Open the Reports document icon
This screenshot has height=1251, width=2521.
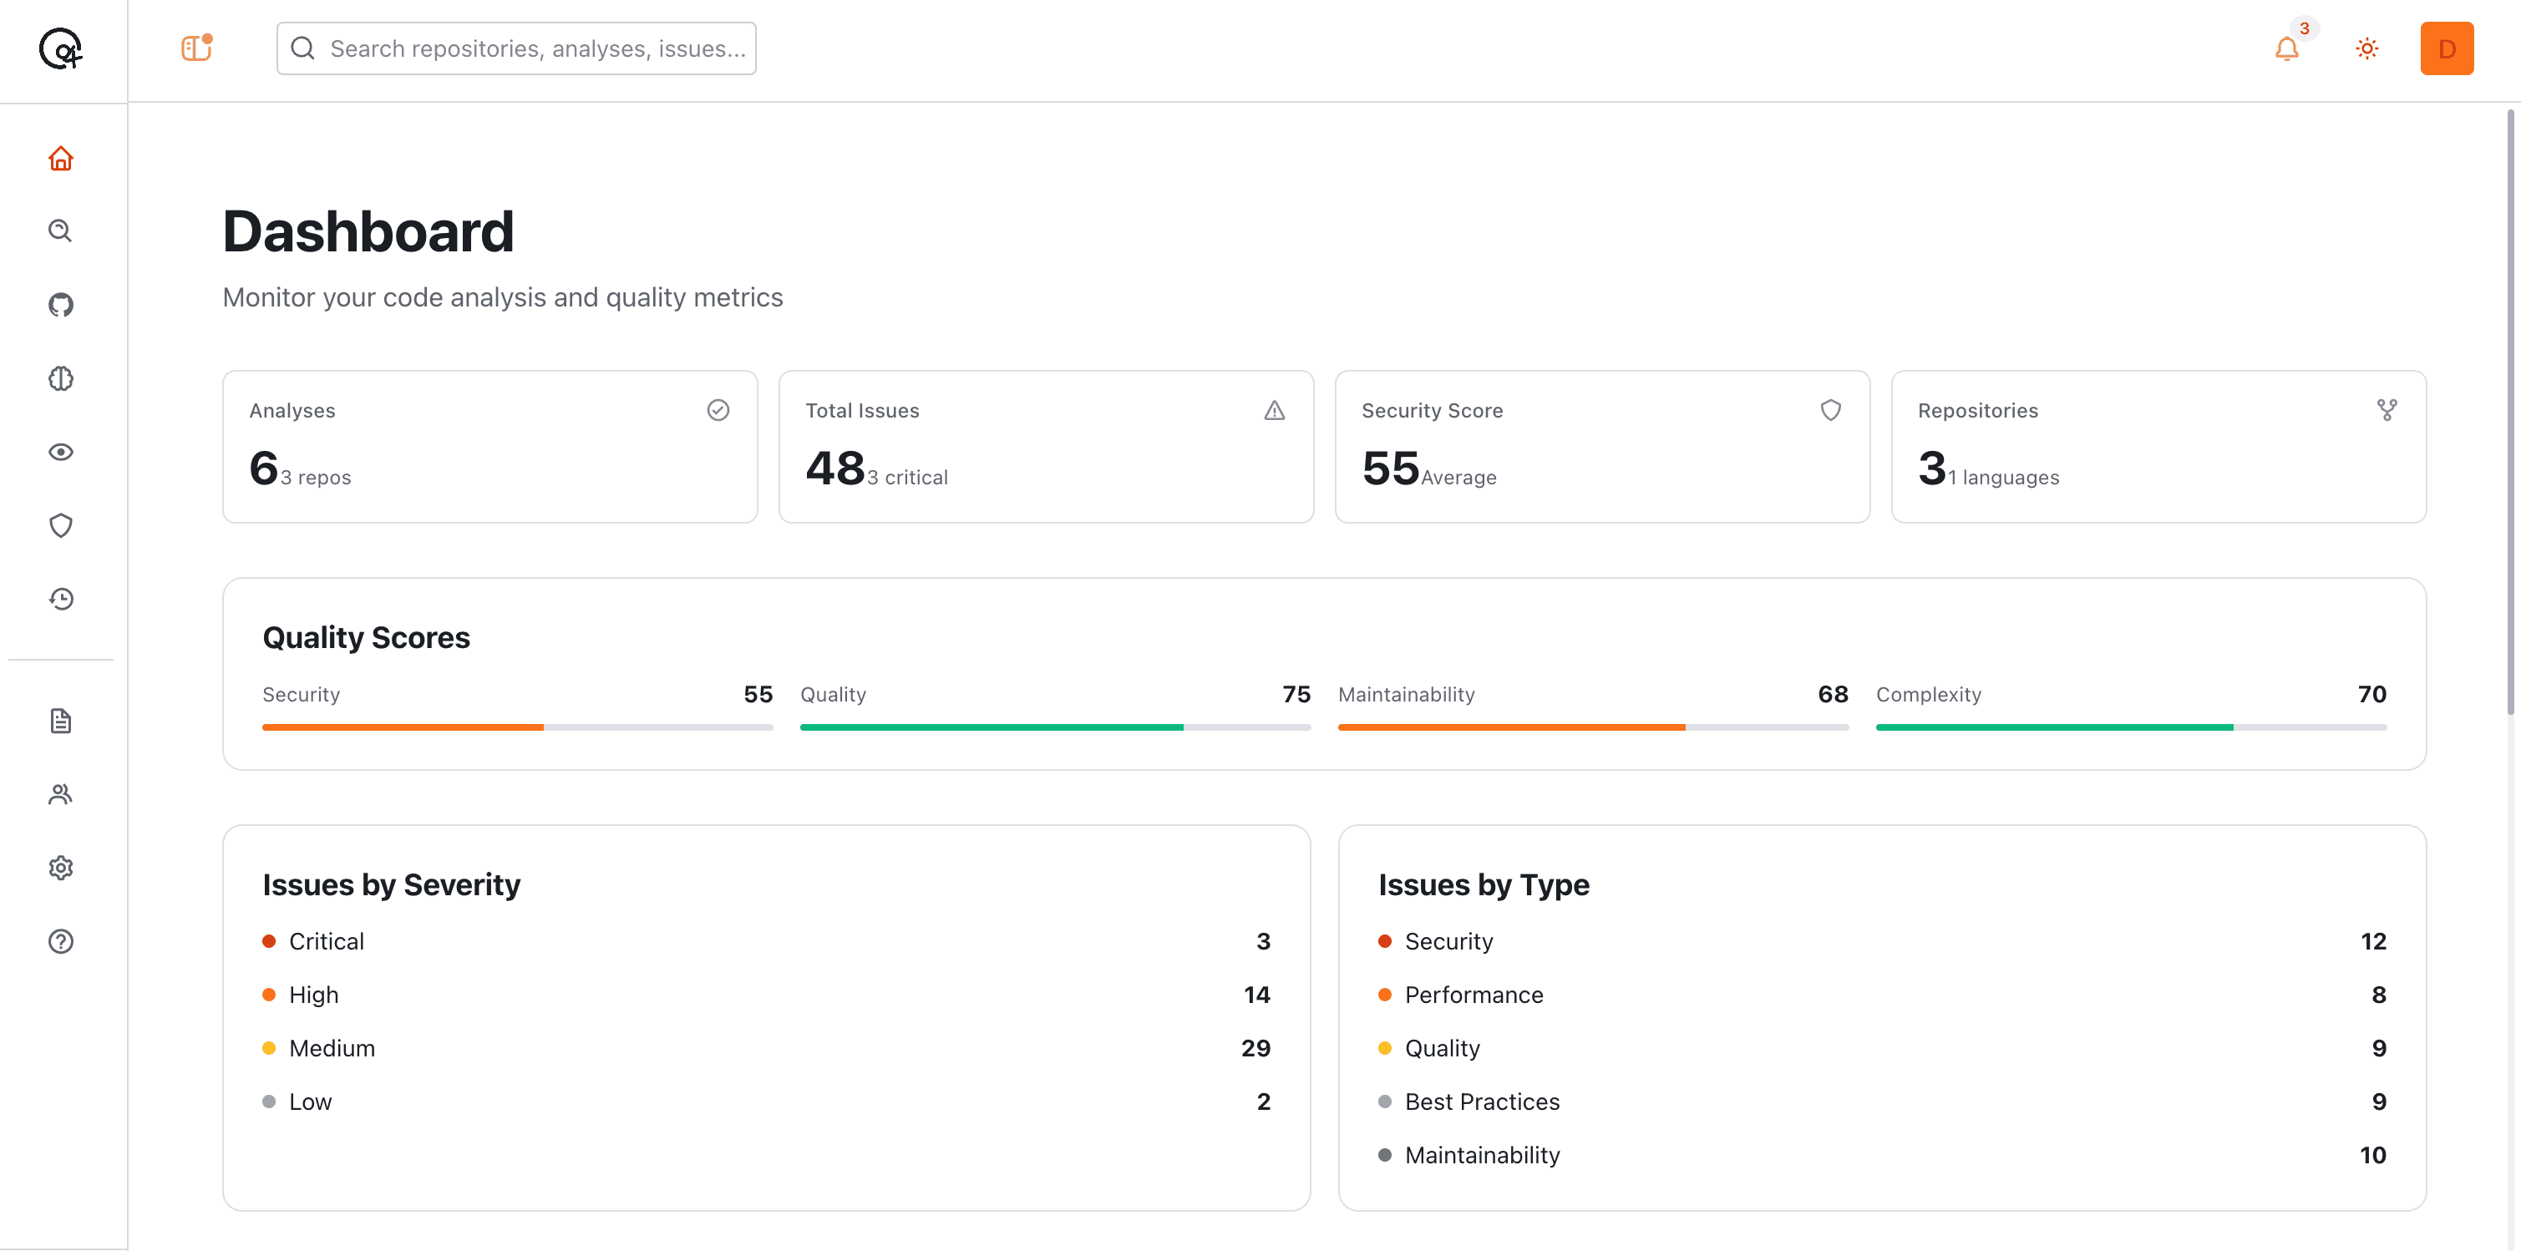61,721
